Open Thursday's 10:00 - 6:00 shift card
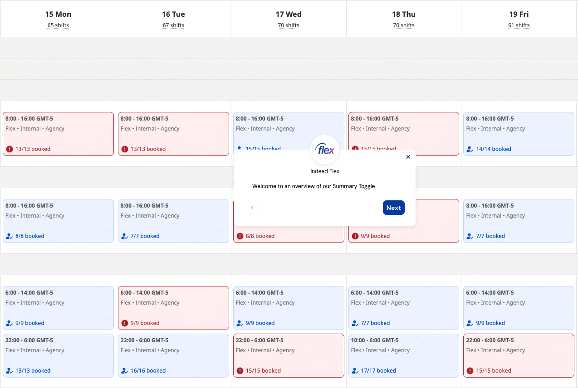The height and width of the screenshot is (388, 578). (404, 355)
